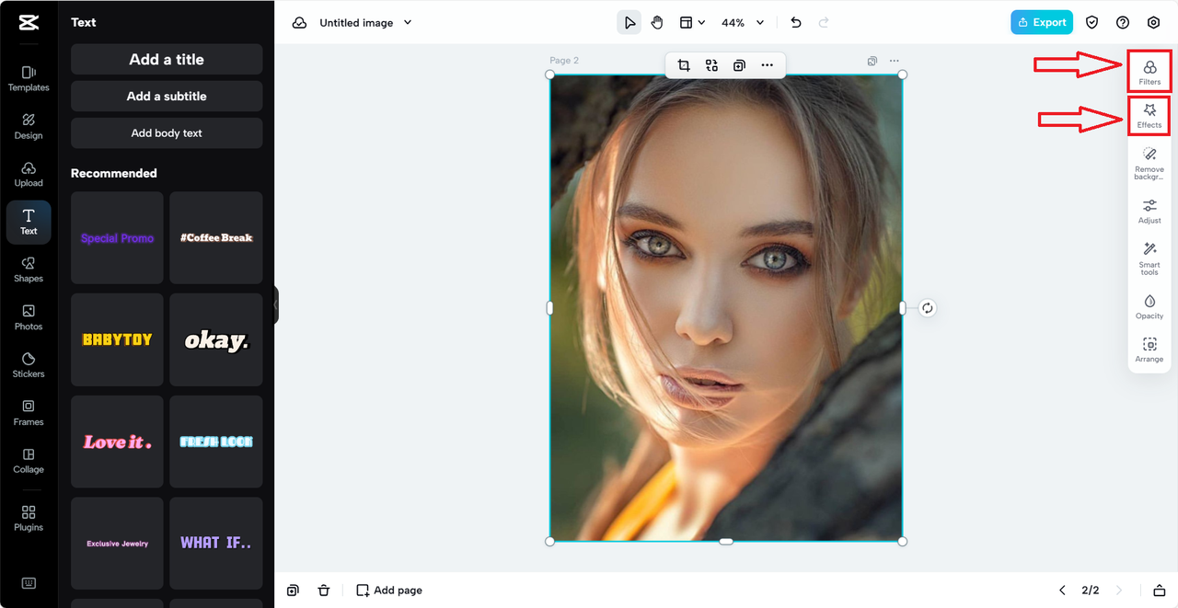This screenshot has height=608, width=1178.
Task: Click the shield icon in header
Action: pyautogui.click(x=1091, y=23)
